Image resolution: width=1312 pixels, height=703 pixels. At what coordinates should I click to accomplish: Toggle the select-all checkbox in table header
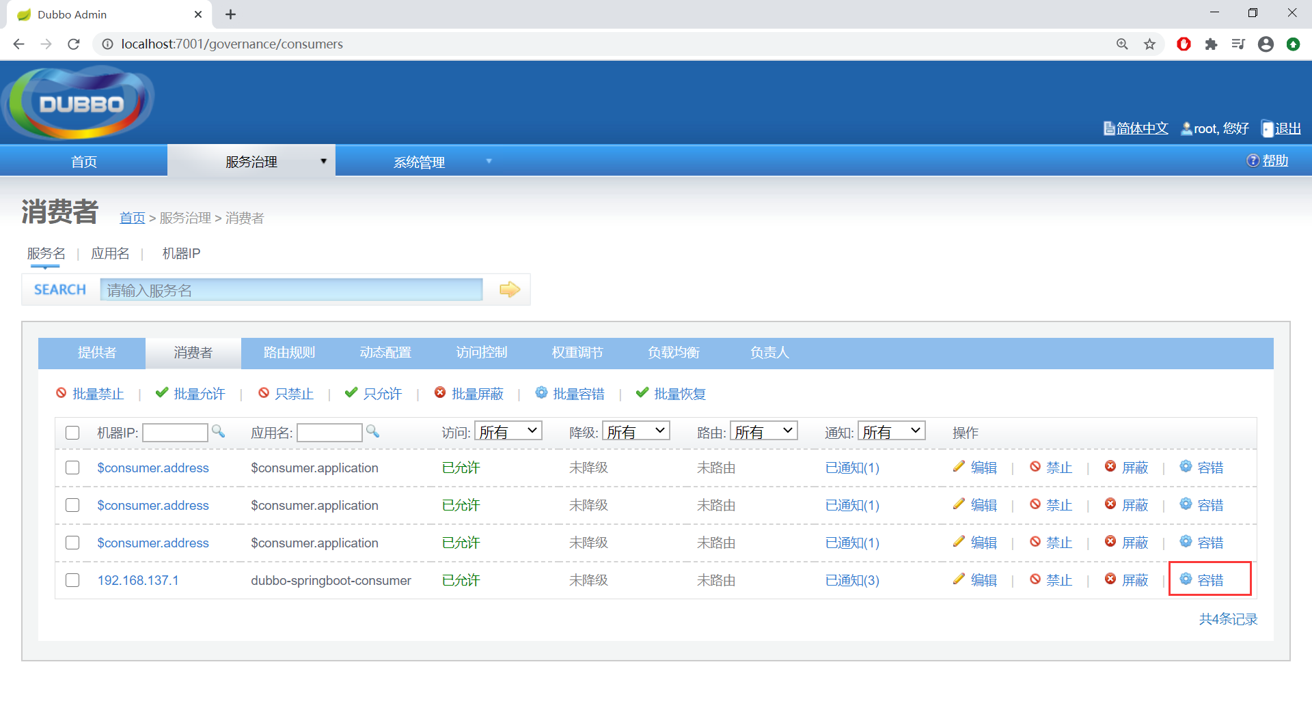(x=72, y=433)
